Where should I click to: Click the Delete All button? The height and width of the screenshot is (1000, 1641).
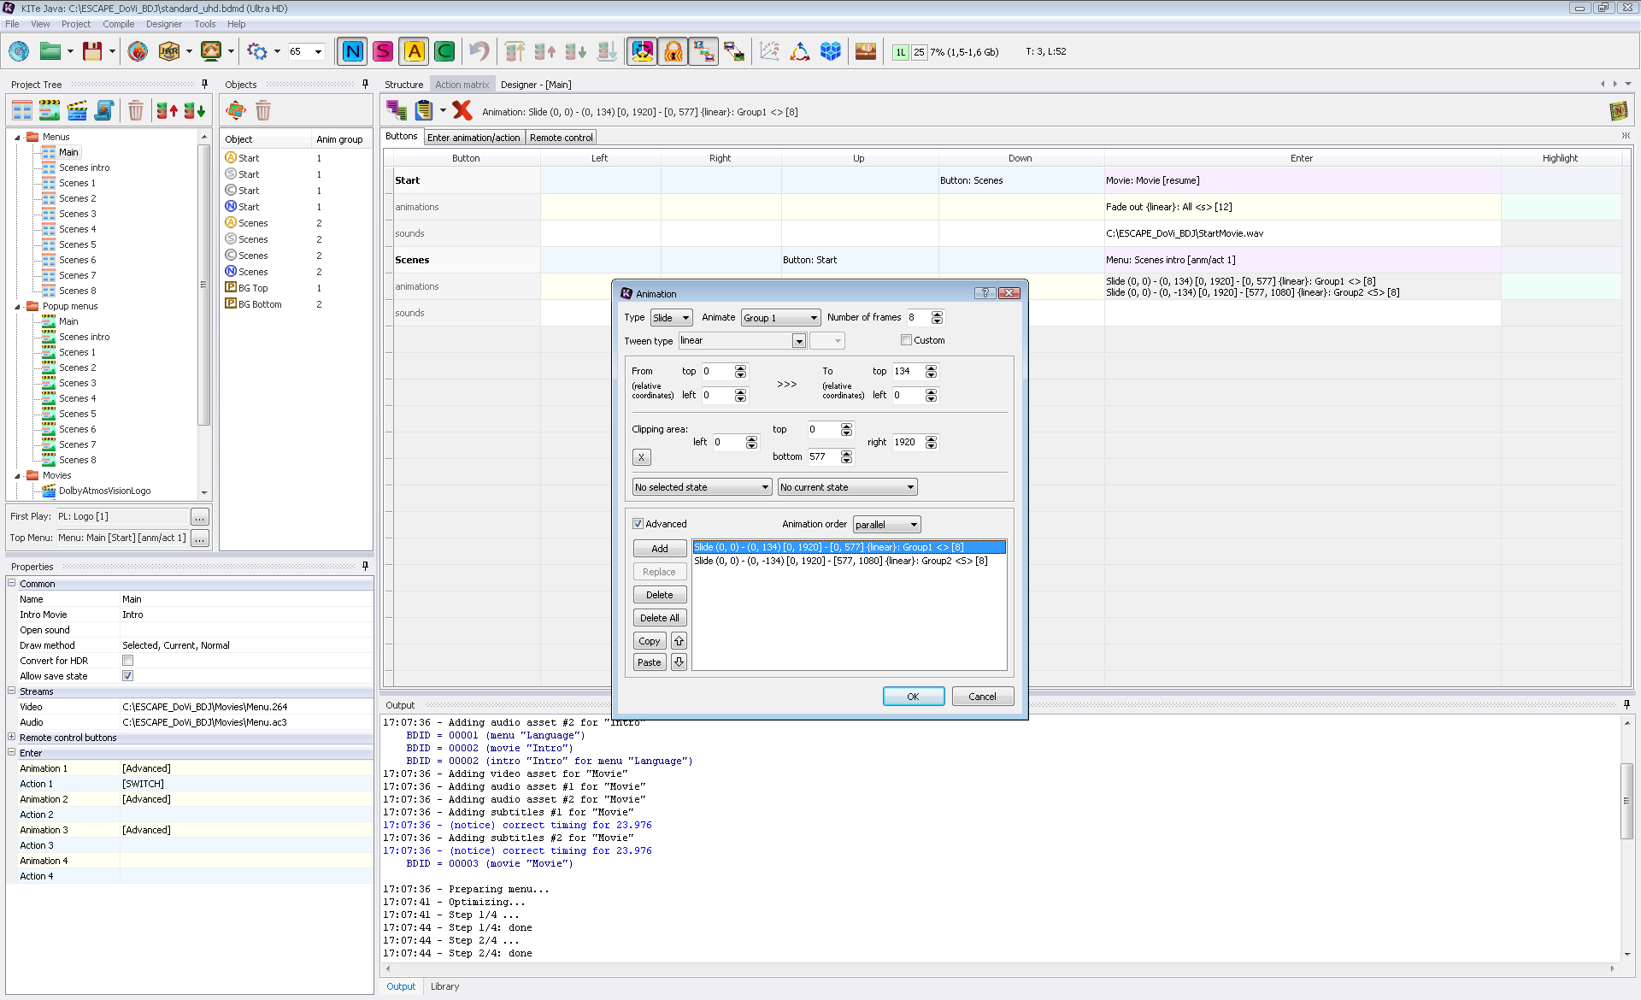659,618
